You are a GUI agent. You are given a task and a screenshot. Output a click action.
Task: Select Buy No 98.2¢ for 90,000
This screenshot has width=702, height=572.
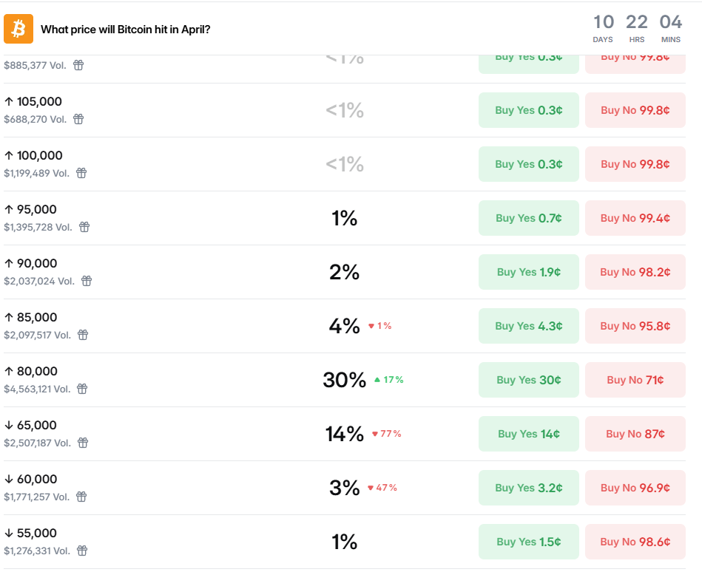pos(635,272)
